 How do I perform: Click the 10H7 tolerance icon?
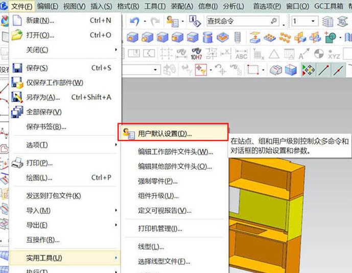196,54
